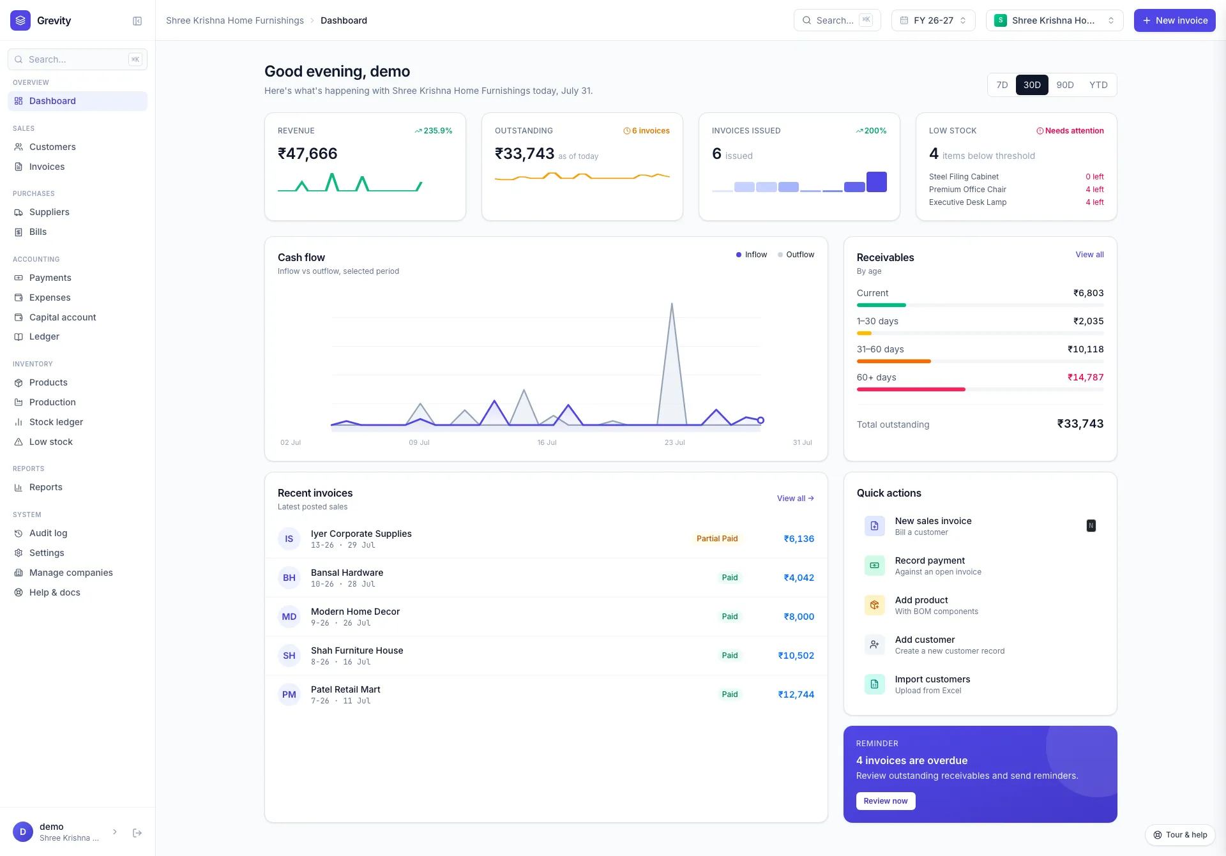Click the Add product quick action
The image size is (1226, 856).
980,605
